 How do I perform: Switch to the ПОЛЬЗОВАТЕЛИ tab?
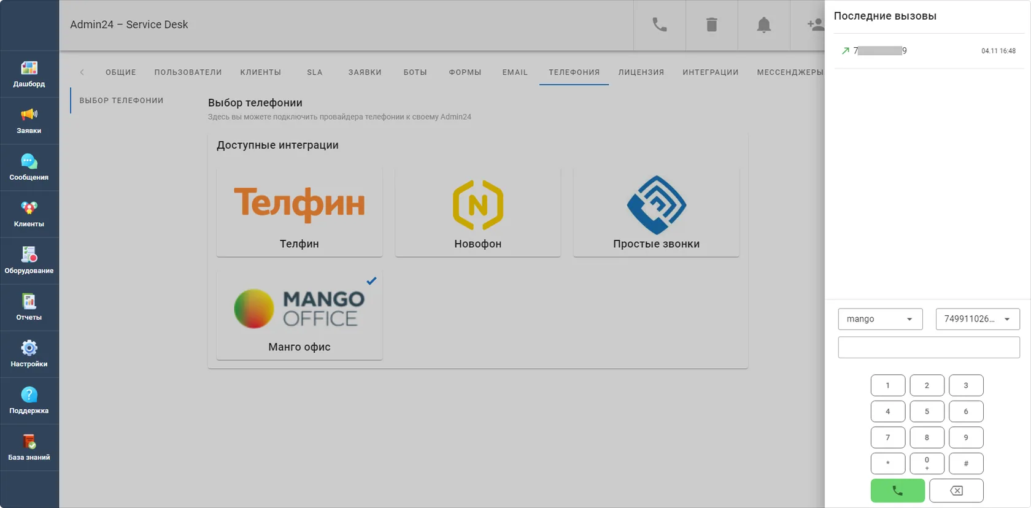pyautogui.click(x=188, y=72)
